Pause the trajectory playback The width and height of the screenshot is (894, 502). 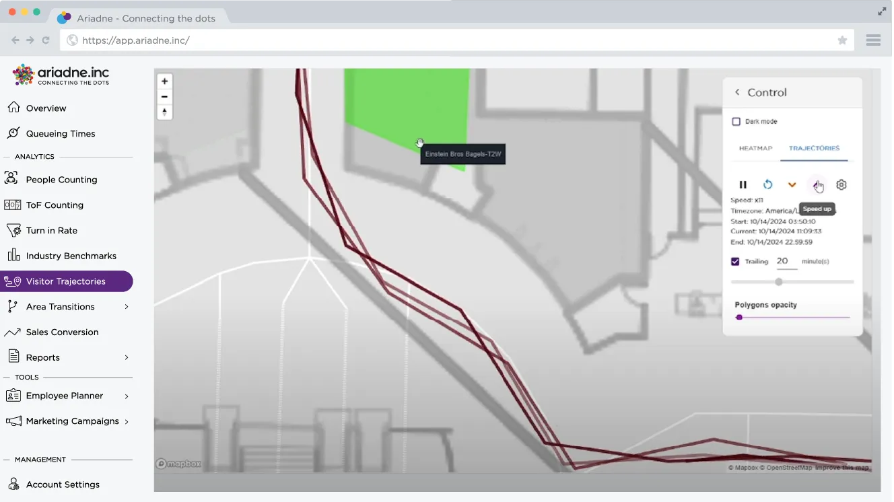click(743, 185)
